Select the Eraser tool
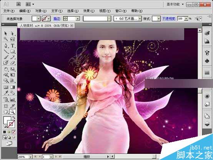This screenshot has width=213, height=160. [x=13, y=62]
